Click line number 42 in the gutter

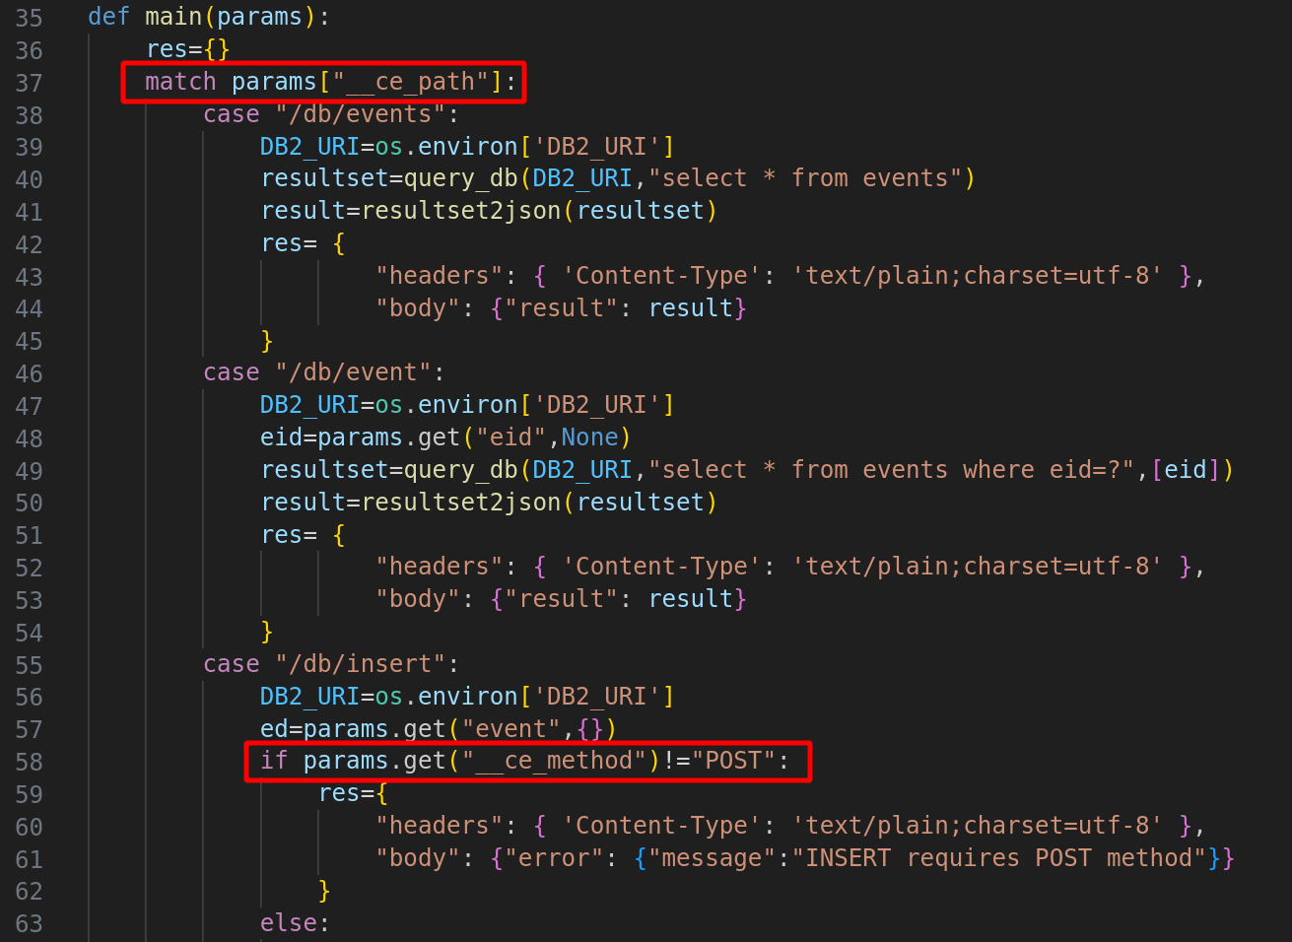(x=29, y=244)
